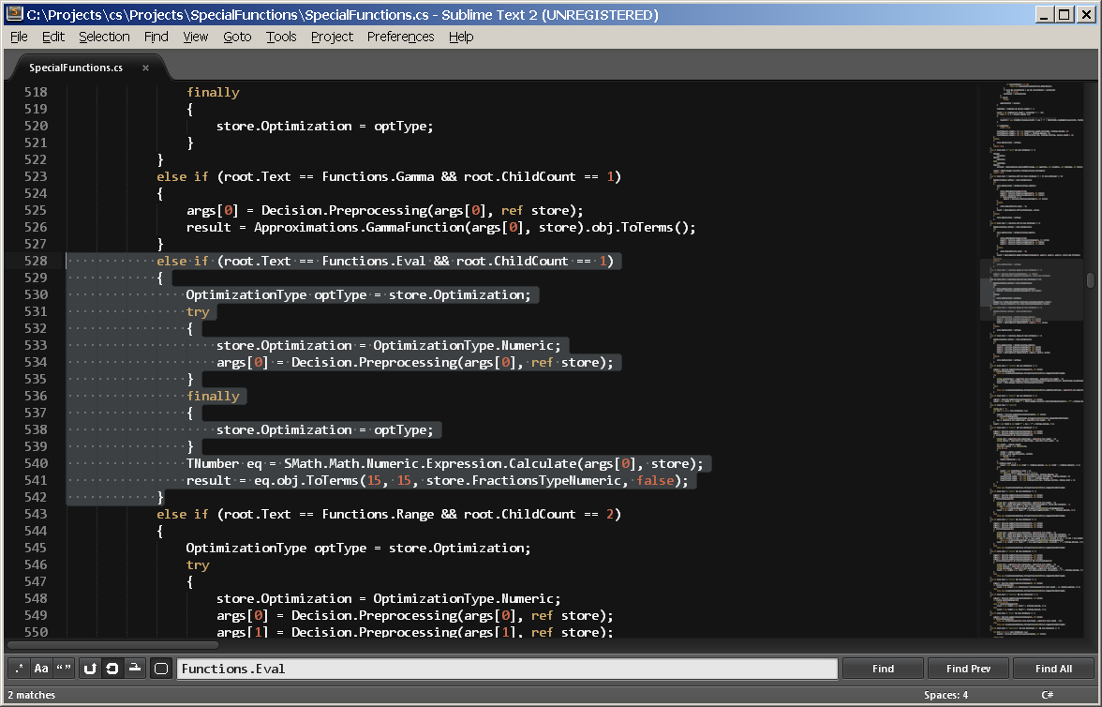1102x707 pixels.
Task: Open the Goto menu
Action: click(237, 37)
